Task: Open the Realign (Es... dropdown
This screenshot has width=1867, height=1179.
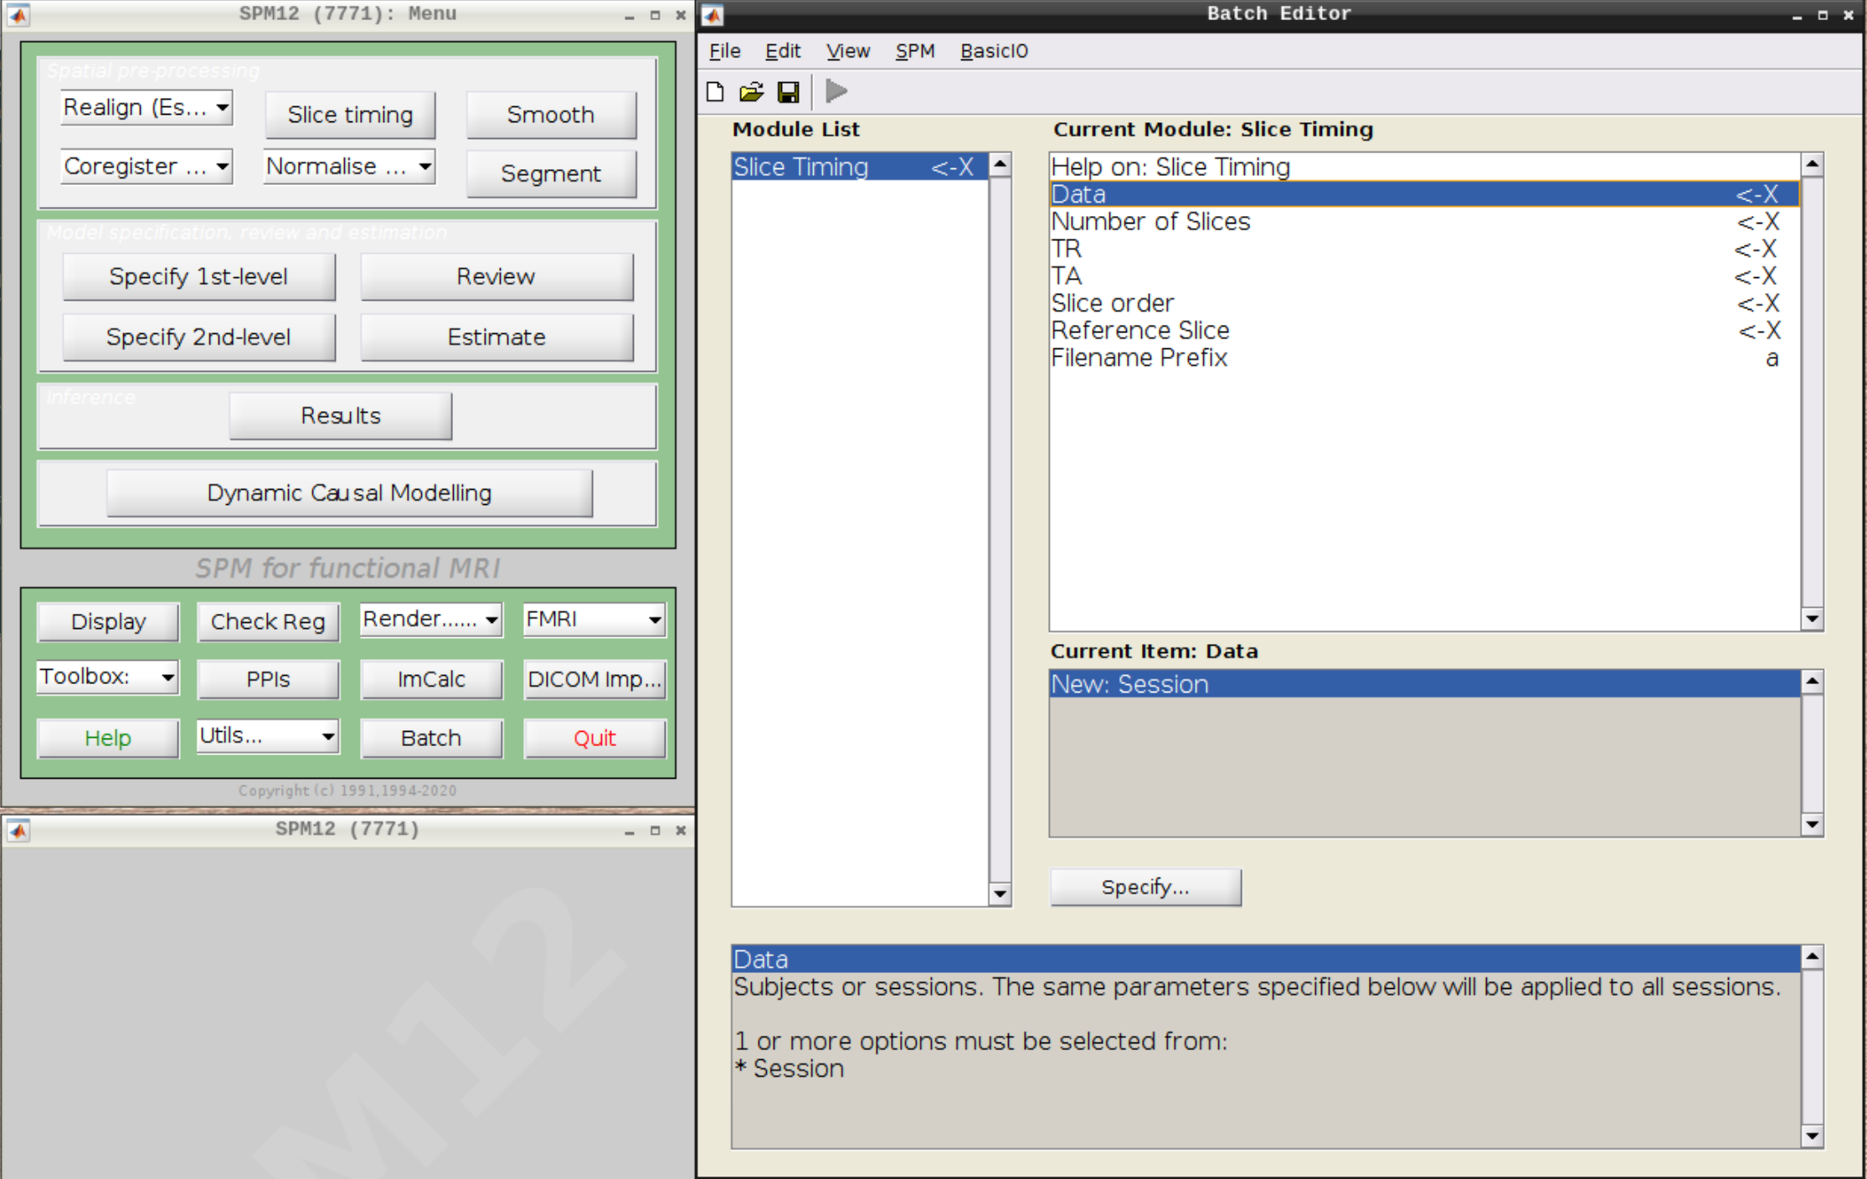Action: click(147, 108)
